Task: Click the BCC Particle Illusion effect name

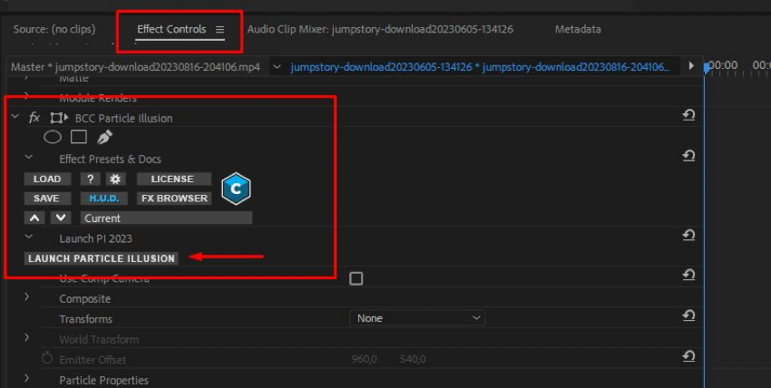Action: 123,119
